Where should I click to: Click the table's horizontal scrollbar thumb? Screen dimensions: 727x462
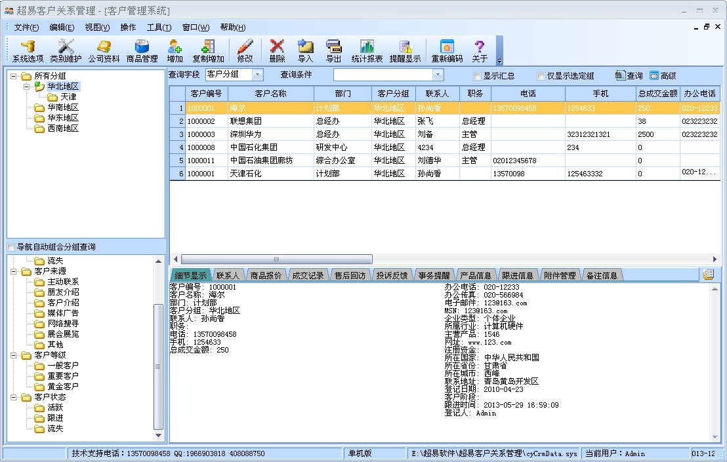(276, 260)
